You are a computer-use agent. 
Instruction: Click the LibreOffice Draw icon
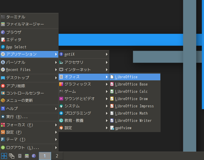pyautogui.click(x=112, y=99)
